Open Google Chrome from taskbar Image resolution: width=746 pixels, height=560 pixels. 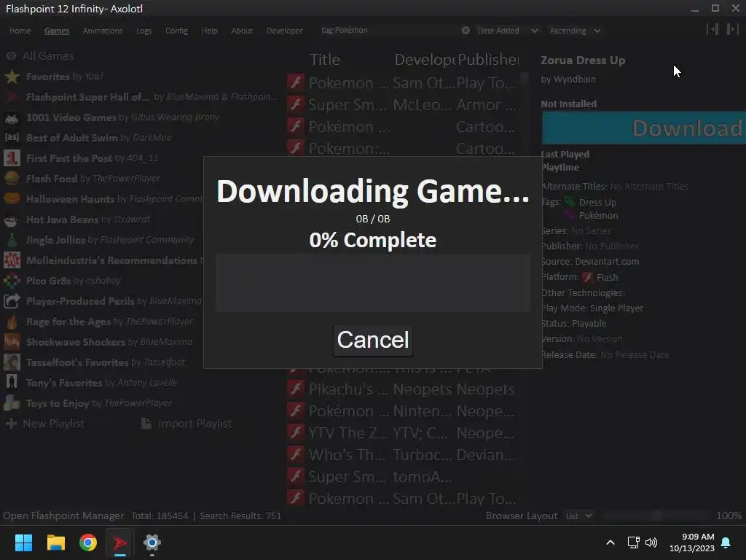88,542
